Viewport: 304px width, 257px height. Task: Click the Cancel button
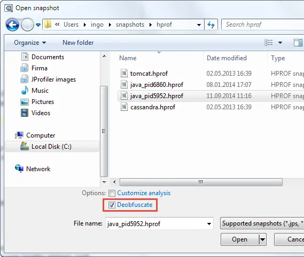point(289,239)
